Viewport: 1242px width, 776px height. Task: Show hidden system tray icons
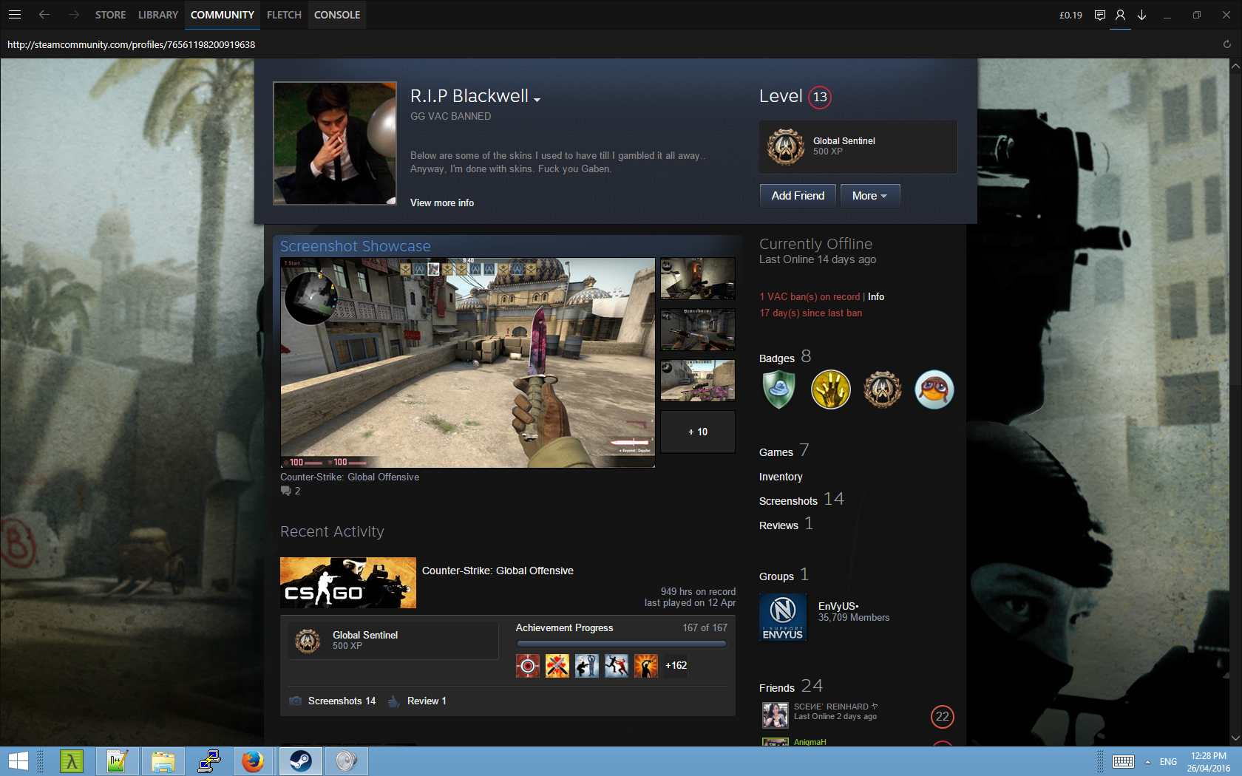(x=1147, y=762)
